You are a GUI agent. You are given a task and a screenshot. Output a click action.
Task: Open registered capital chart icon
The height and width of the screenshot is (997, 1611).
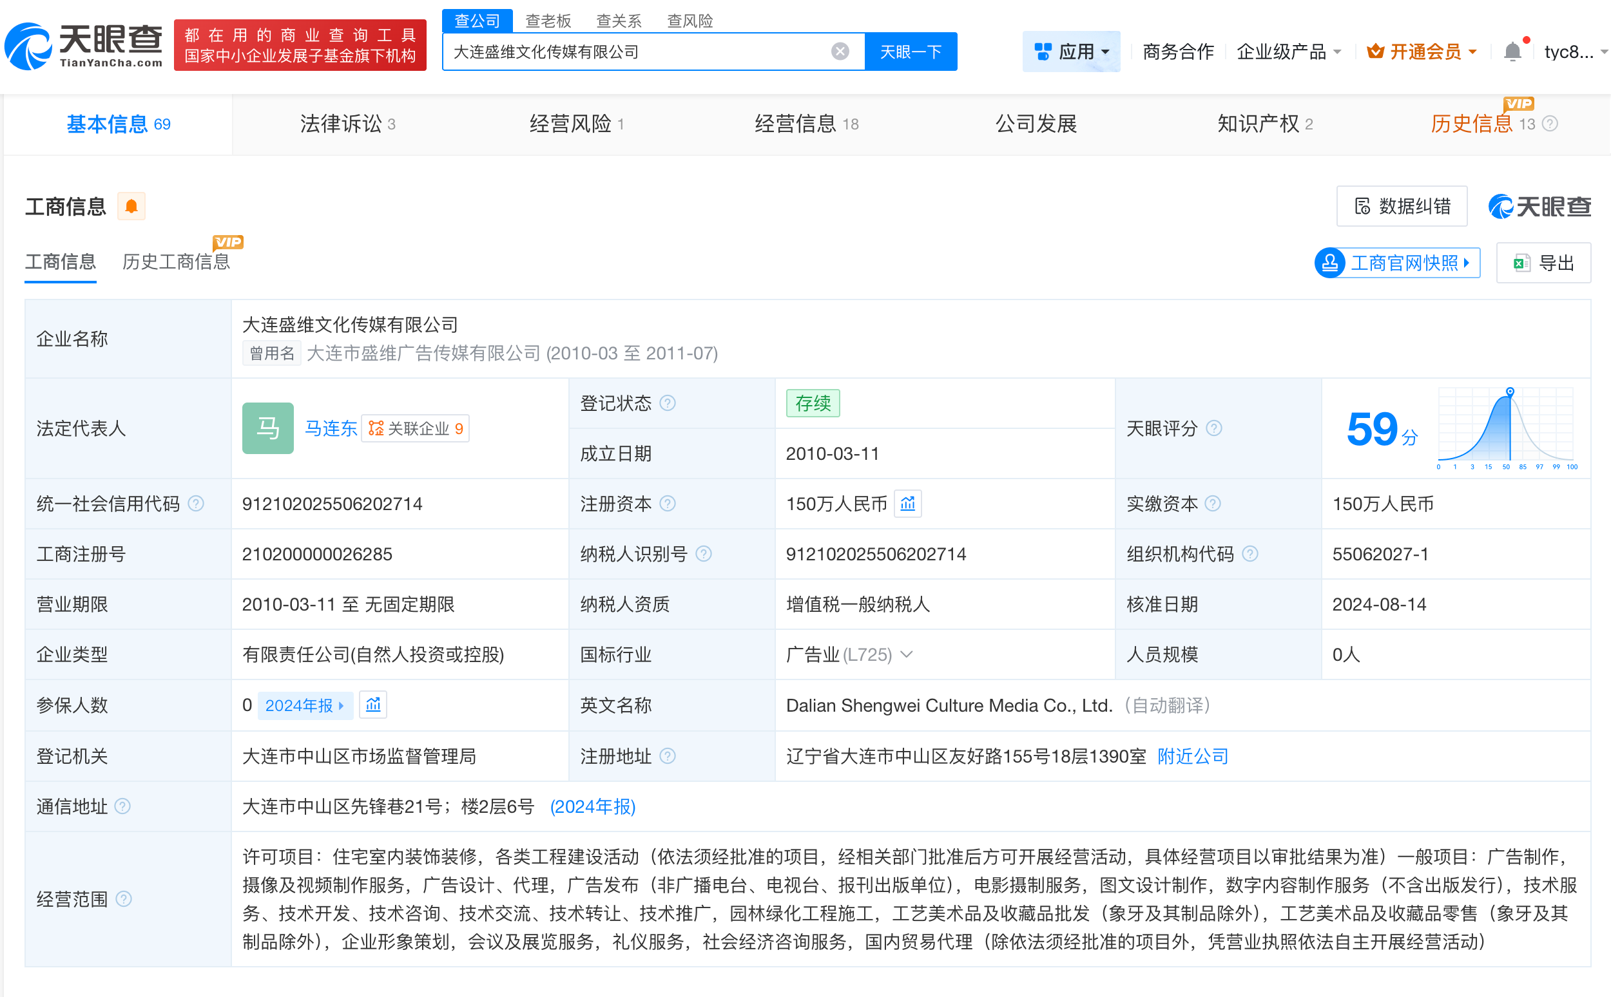(908, 504)
